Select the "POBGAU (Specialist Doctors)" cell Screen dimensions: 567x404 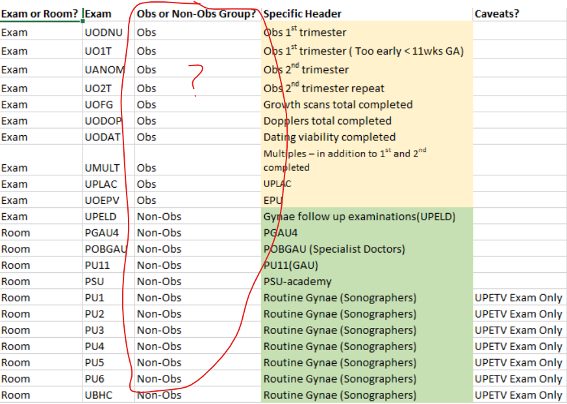click(367, 249)
